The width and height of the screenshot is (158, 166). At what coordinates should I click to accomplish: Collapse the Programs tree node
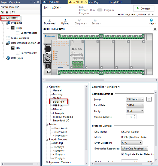3,23
